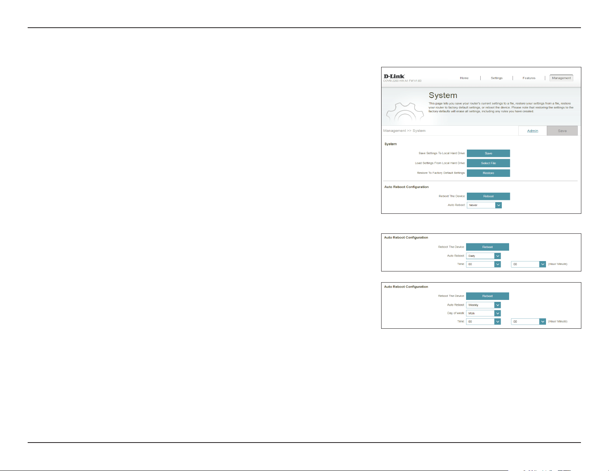Open the Management menu tab
609x471 pixels.
tap(561, 78)
